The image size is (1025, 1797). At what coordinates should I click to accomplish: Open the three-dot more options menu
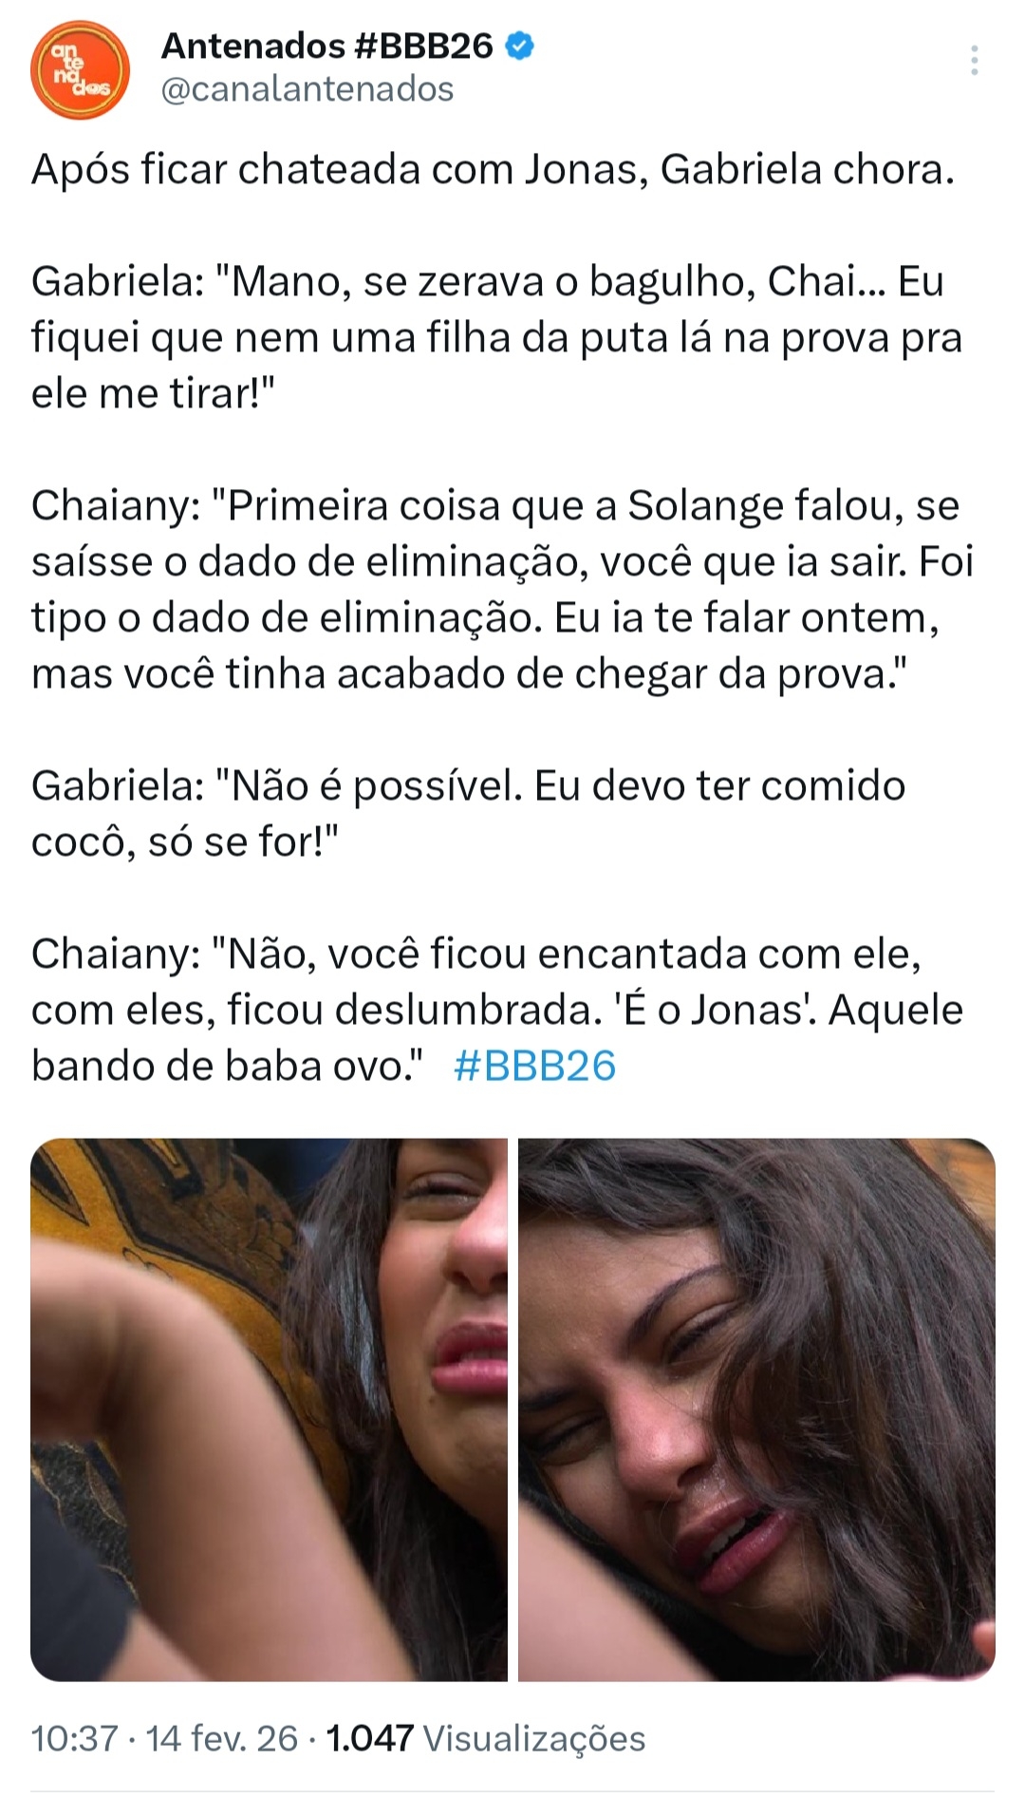click(975, 61)
